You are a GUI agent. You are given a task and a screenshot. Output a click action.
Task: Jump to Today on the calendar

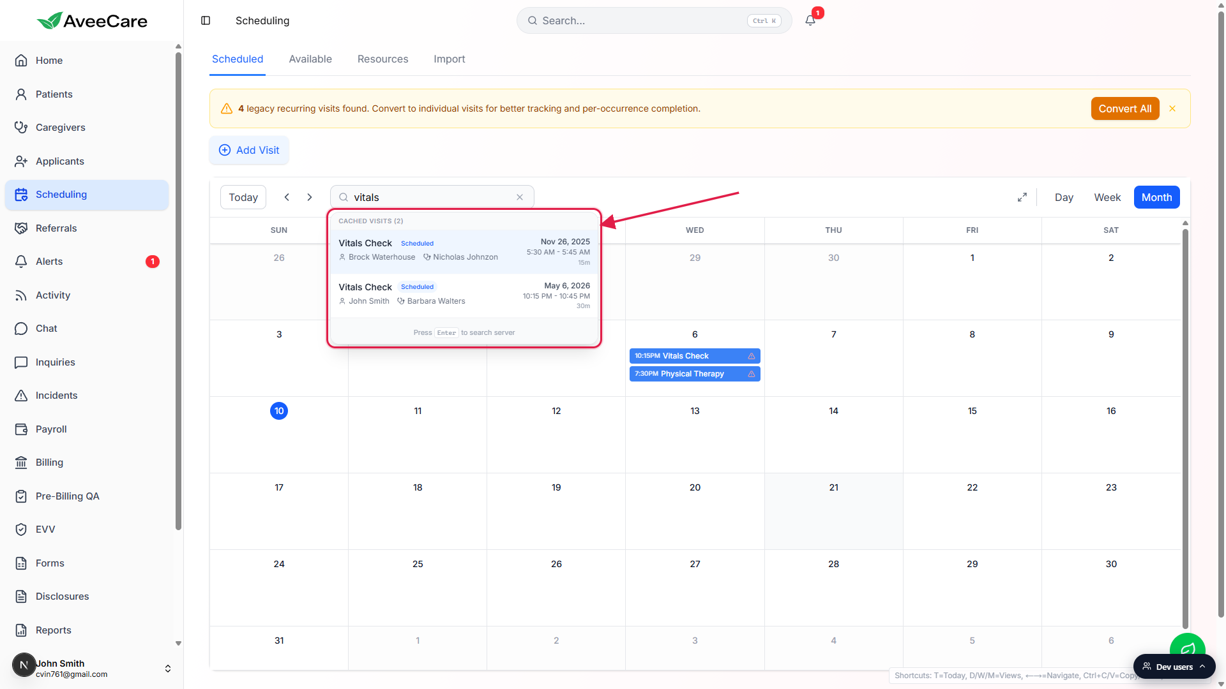[243, 197]
